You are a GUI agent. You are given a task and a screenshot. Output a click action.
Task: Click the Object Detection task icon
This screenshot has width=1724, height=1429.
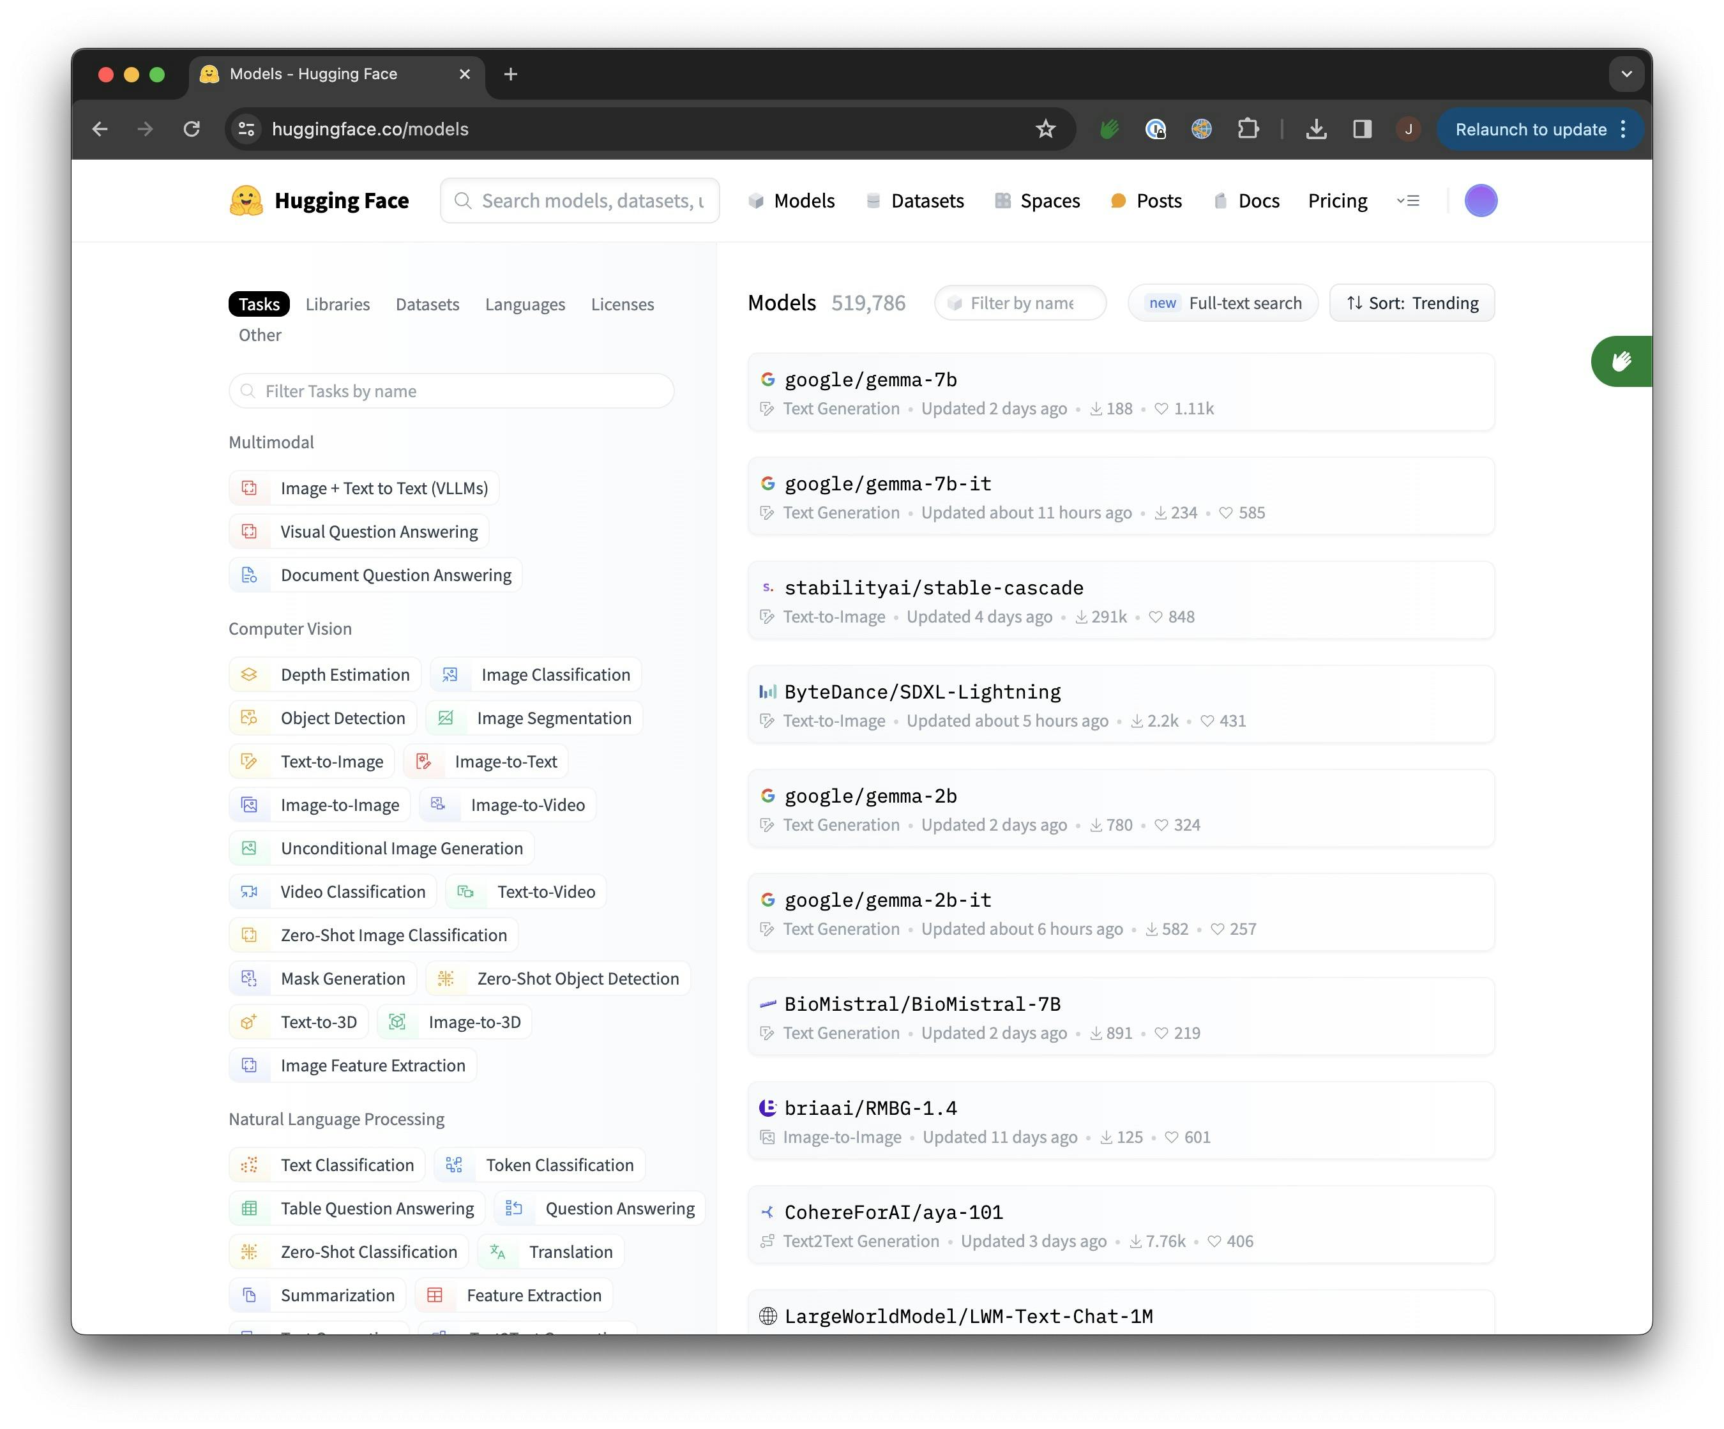[x=252, y=717]
